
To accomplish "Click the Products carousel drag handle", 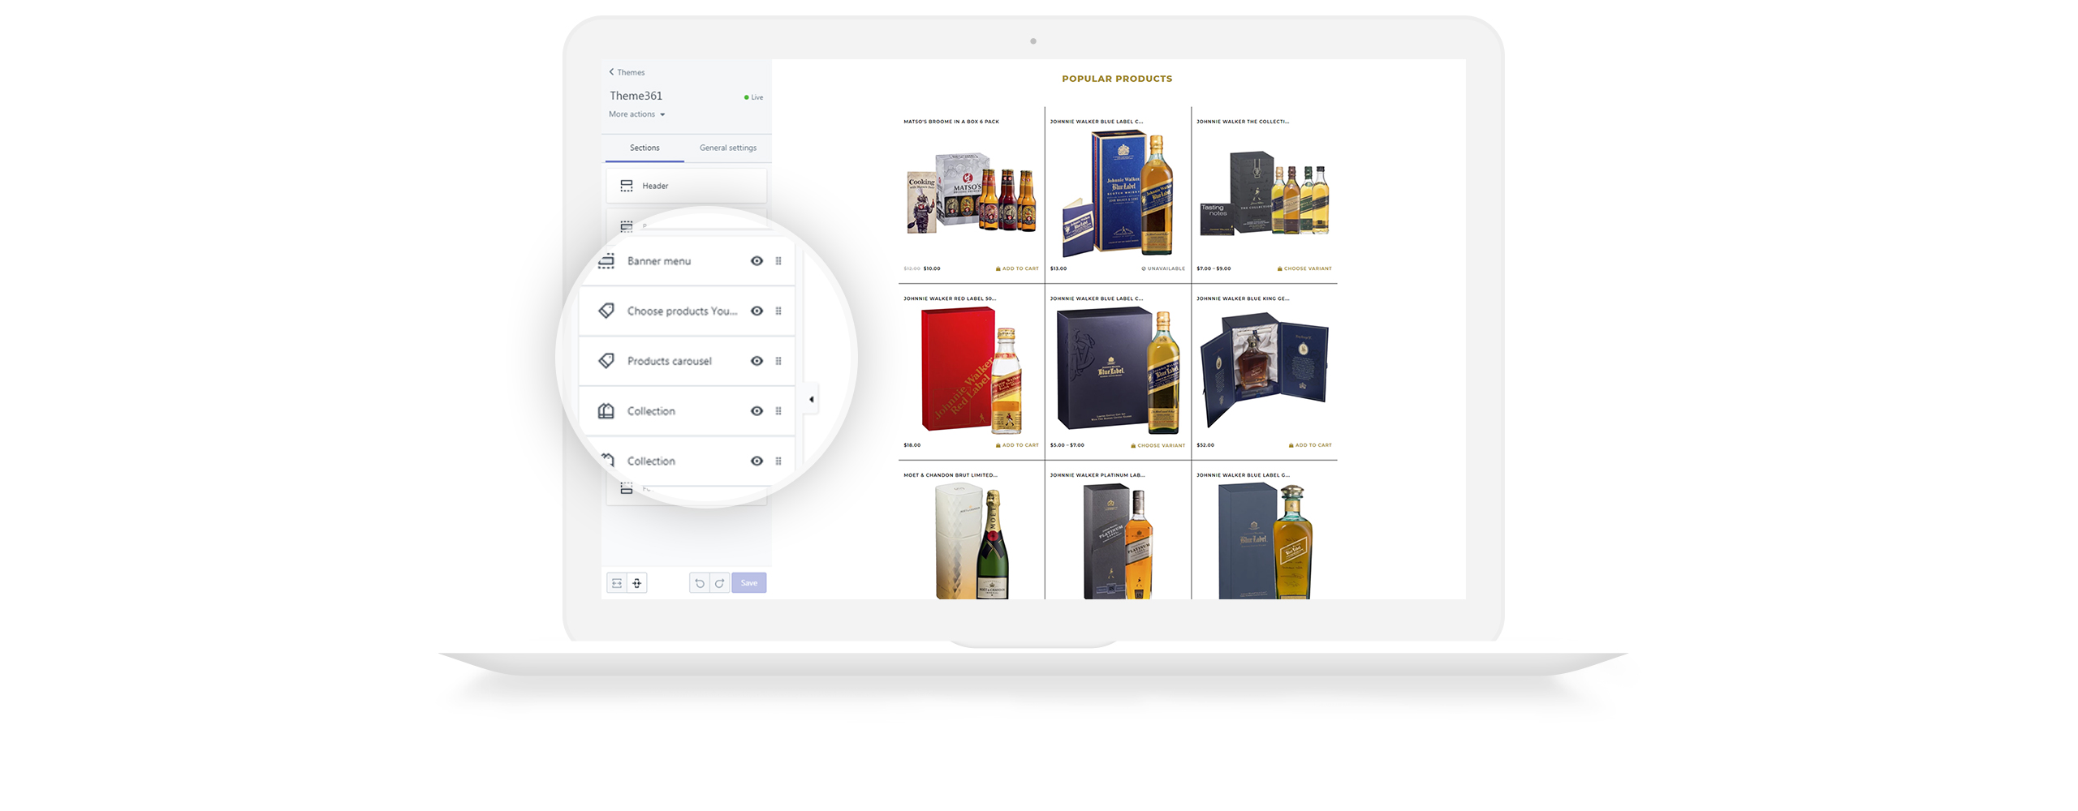I will (x=778, y=361).
